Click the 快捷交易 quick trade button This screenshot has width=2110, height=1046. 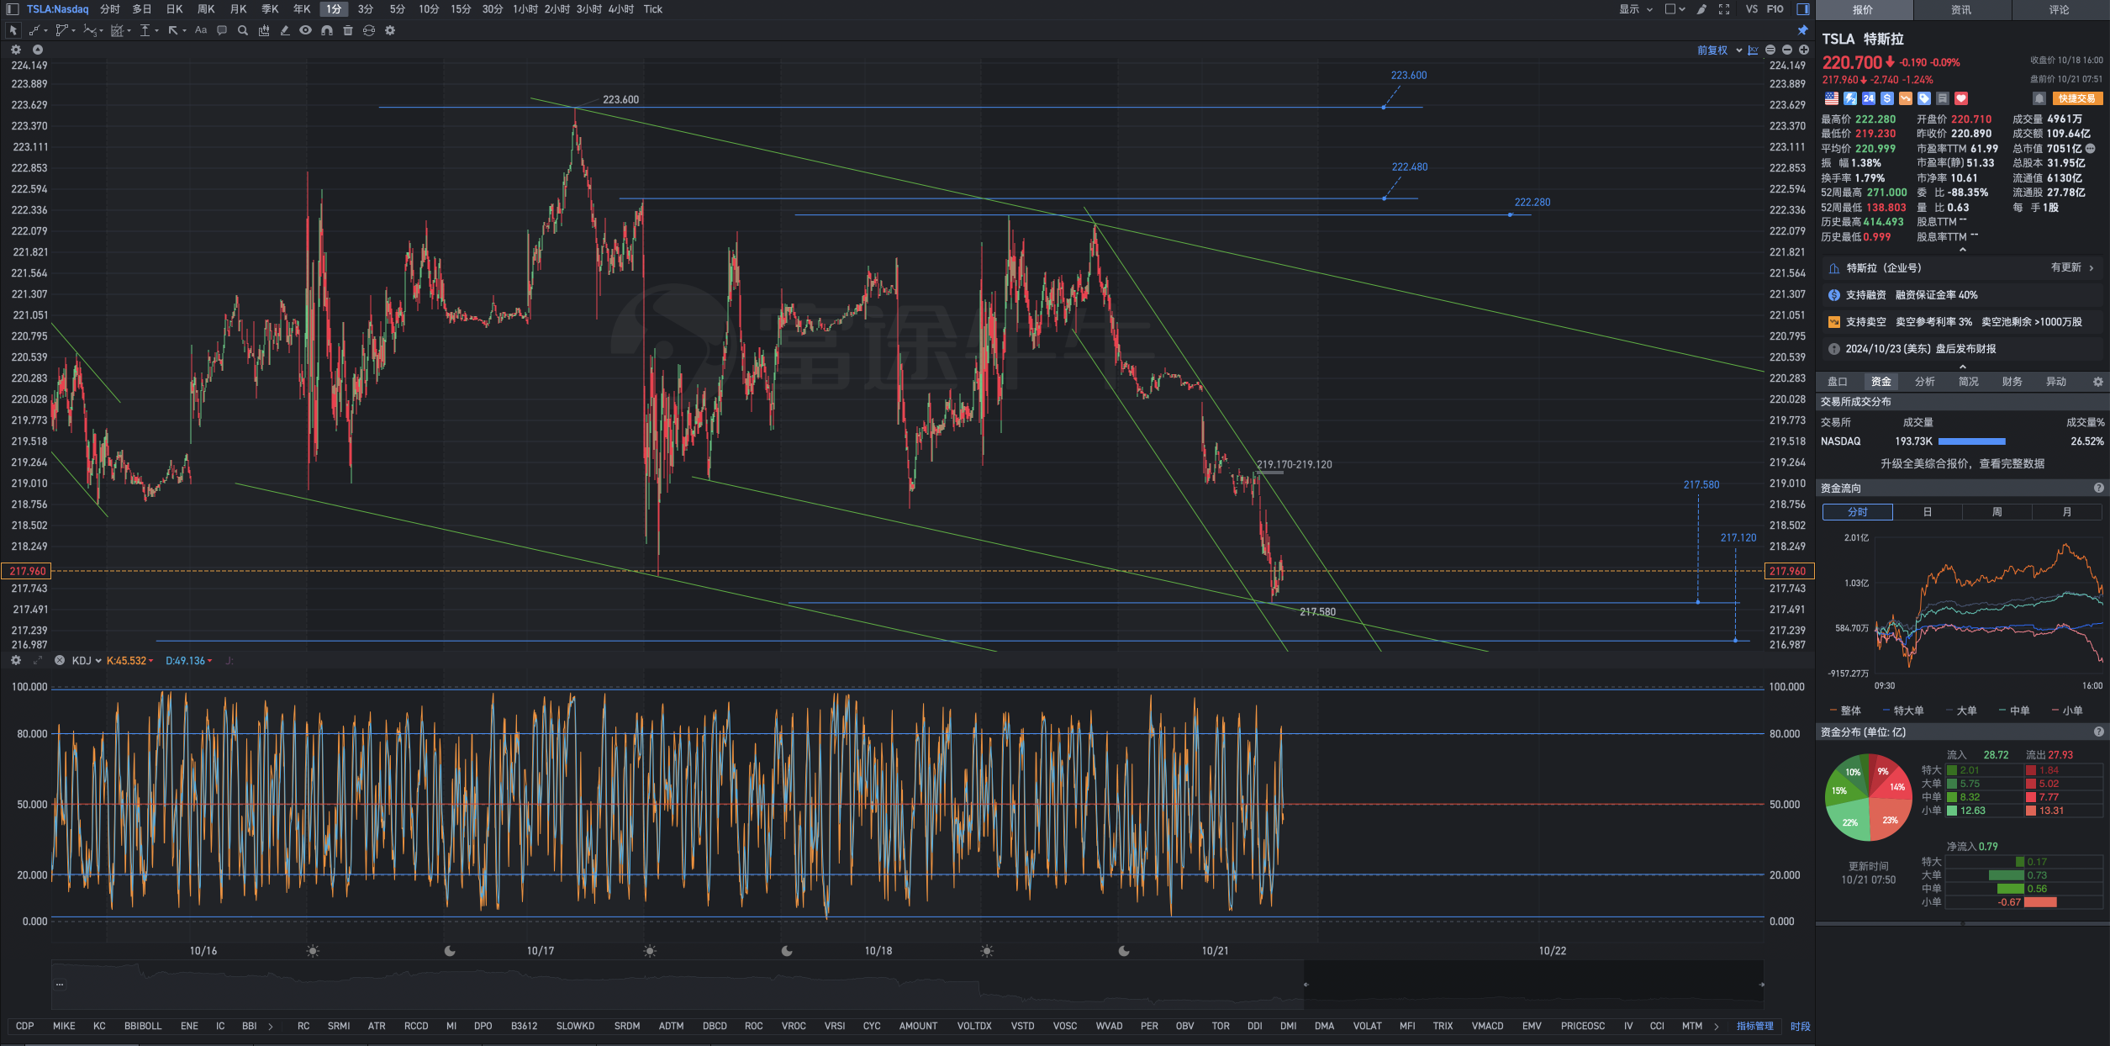(x=2077, y=98)
